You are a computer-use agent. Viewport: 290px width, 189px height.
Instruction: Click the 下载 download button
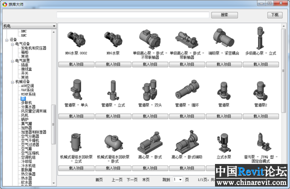[275, 15]
